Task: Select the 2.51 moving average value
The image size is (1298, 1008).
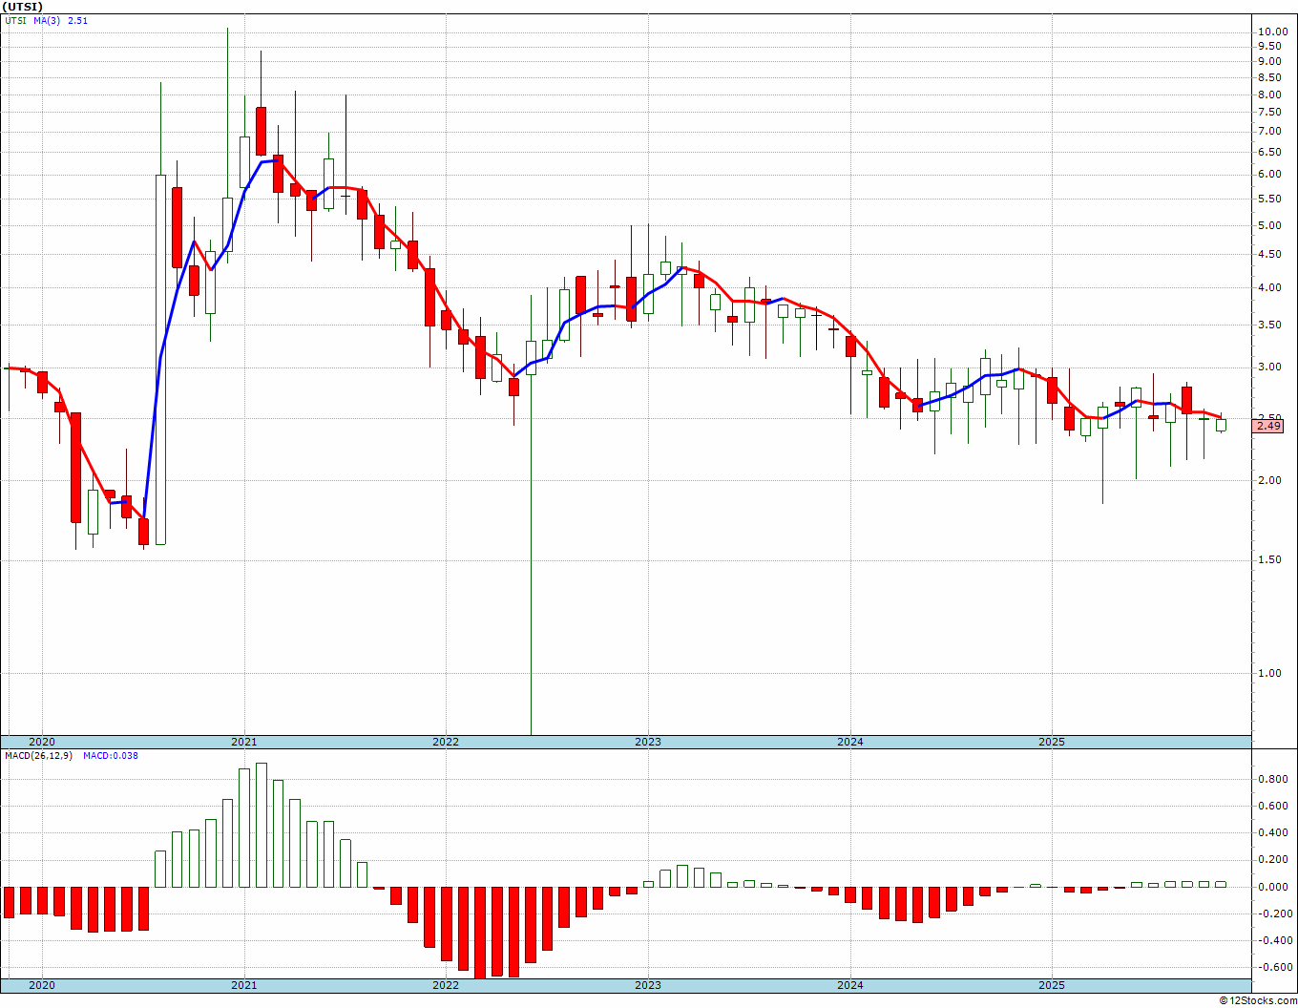Action: pos(77,20)
